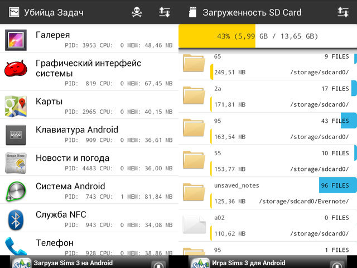357x268 pixels.
Task: Select the red jelly bean system UI icon
Action: (x=16, y=68)
